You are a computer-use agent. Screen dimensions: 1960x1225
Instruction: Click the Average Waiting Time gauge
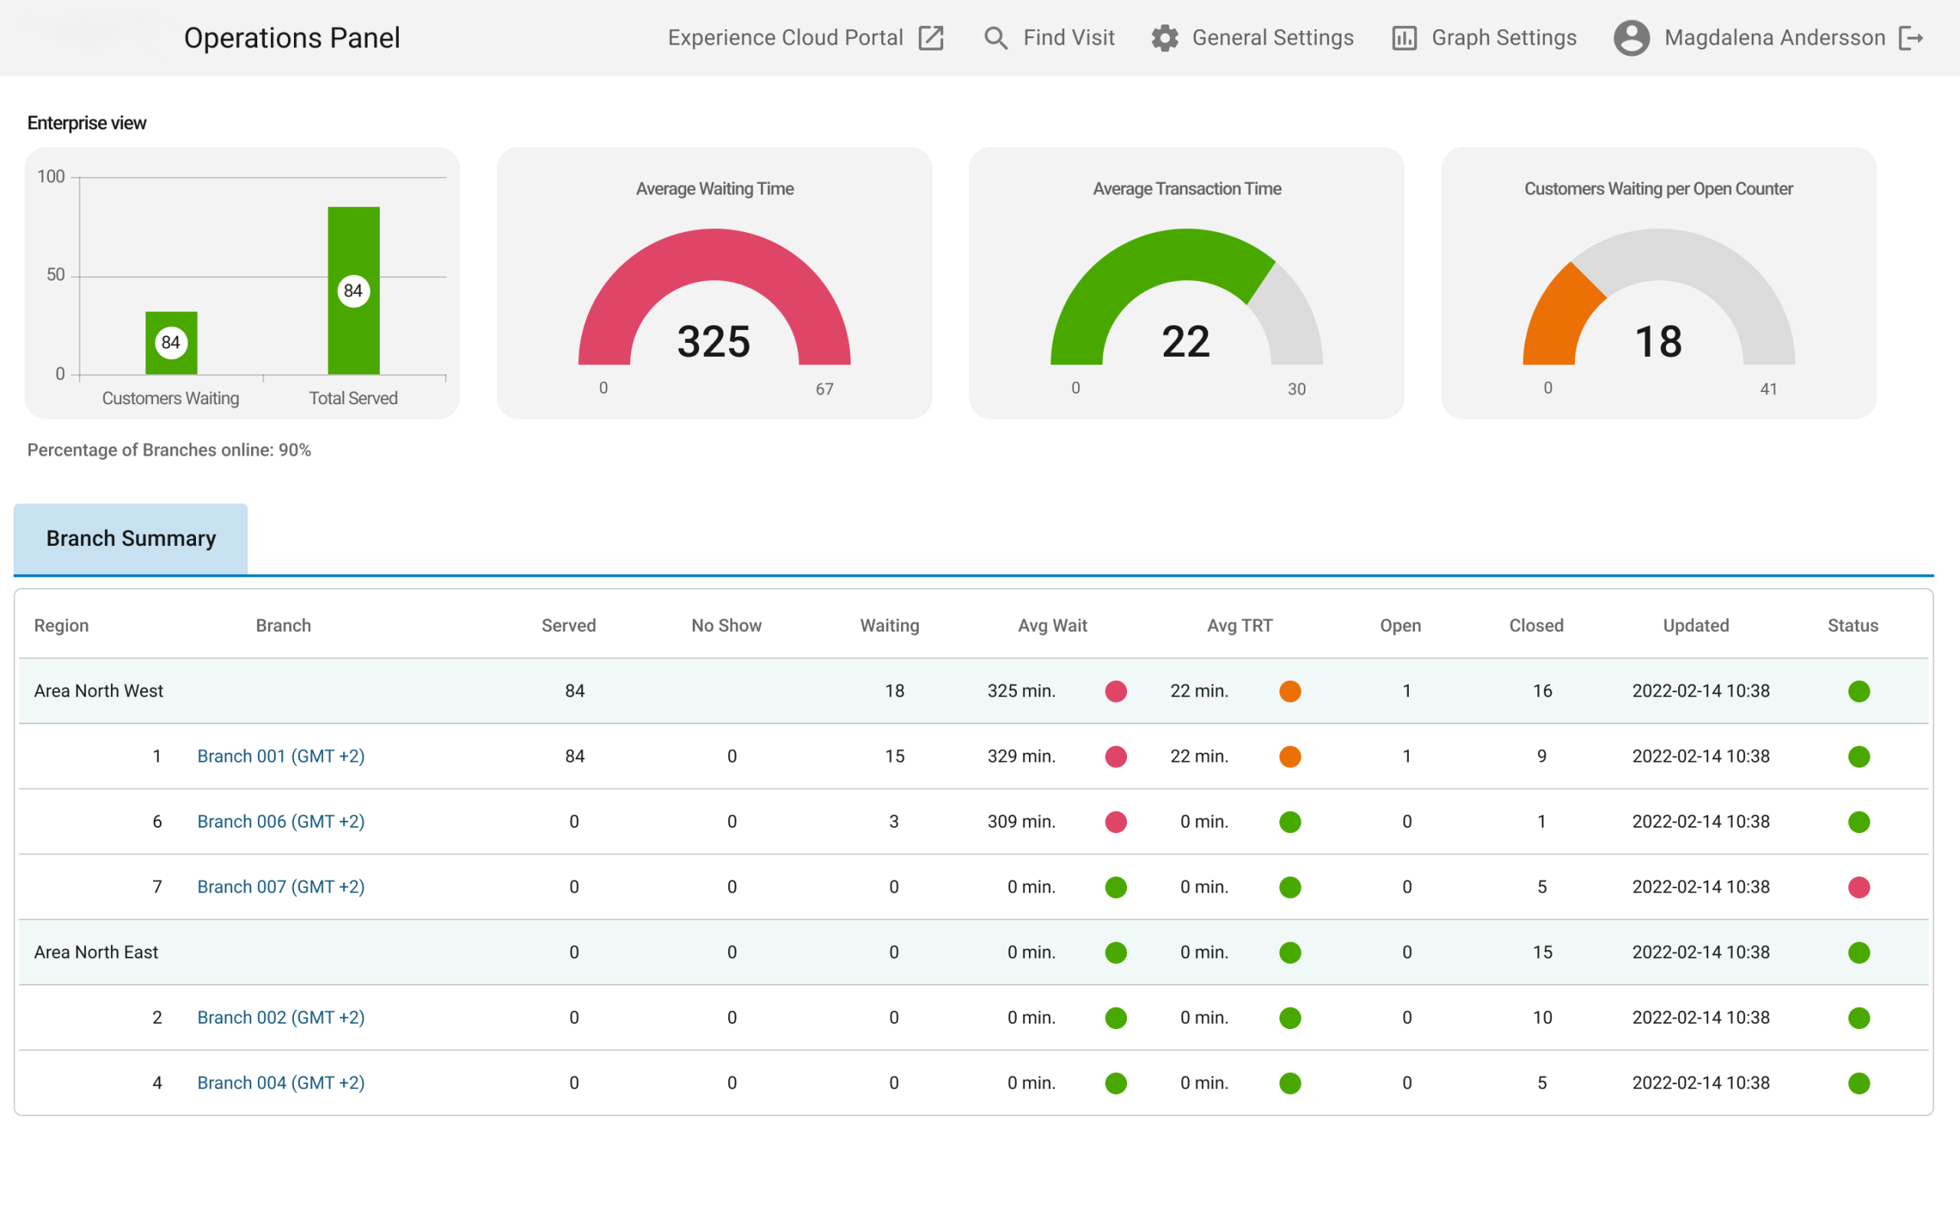click(x=714, y=300)
